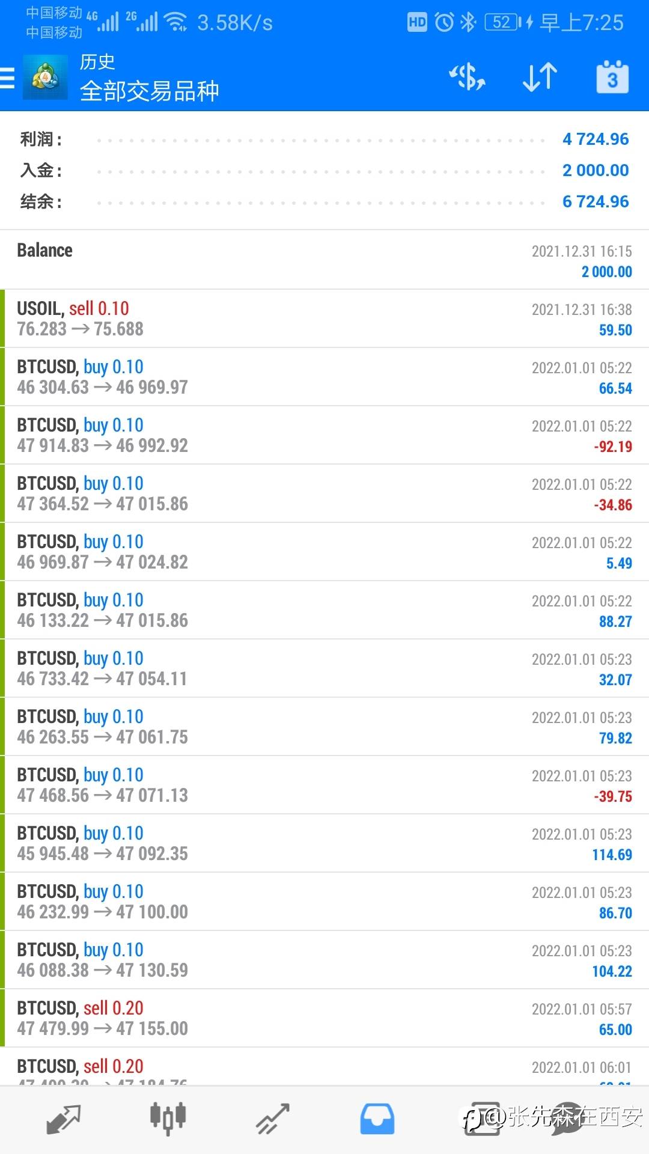Open the USOIL sell 0.10 trade
The height and width of the screenshot is (1154, 649).
click(324, 319)
